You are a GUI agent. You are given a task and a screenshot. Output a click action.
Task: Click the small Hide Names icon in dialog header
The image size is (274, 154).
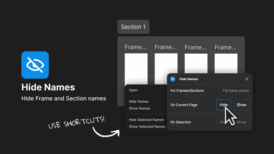pos(173,79)
